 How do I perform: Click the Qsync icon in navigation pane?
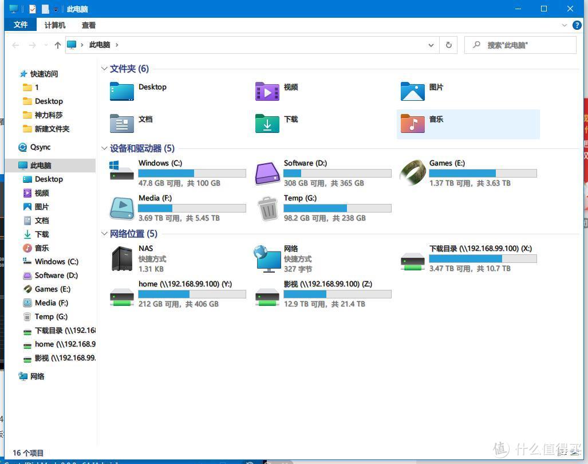(x=22, y=147)
